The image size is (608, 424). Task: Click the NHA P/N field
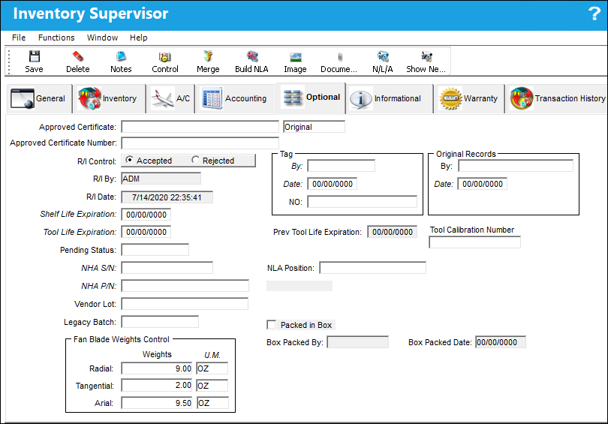(x=185, y=286)
